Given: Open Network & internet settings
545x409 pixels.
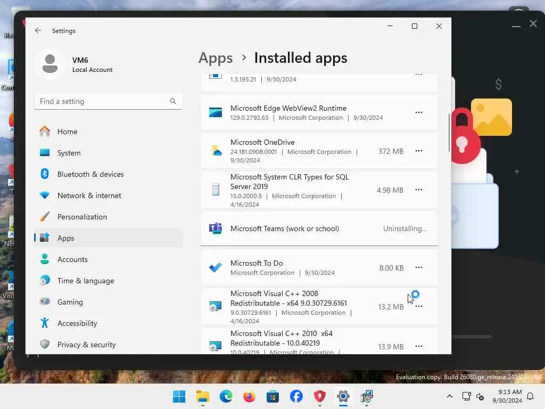Looking at the screenshot, I should coord(109,195).
